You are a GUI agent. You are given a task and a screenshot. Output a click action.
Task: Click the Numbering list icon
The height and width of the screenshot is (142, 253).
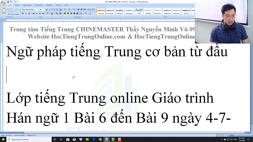tap(70, 10)
